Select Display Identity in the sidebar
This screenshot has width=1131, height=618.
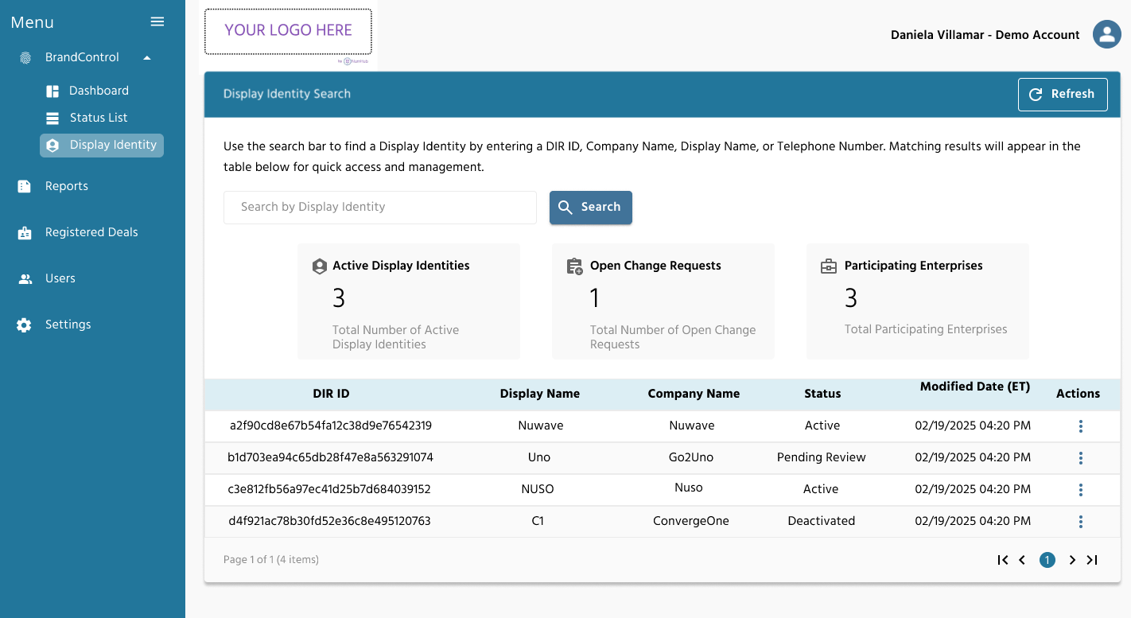[102, 145]
